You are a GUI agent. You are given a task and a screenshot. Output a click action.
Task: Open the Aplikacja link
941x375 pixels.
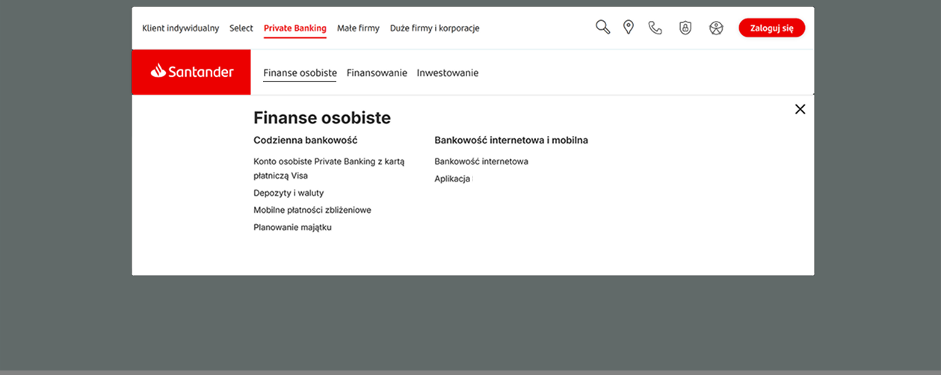coord(452,179)
